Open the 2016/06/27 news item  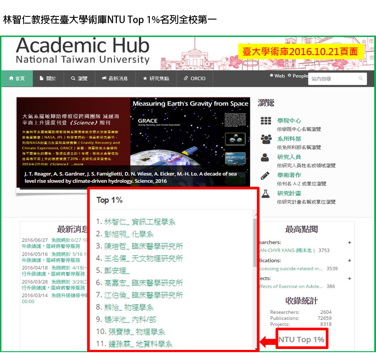(x=55, y=243)
